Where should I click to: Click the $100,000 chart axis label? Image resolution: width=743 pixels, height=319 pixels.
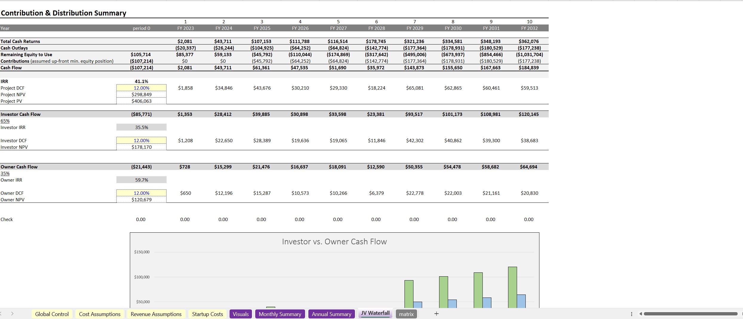(142, 277)
